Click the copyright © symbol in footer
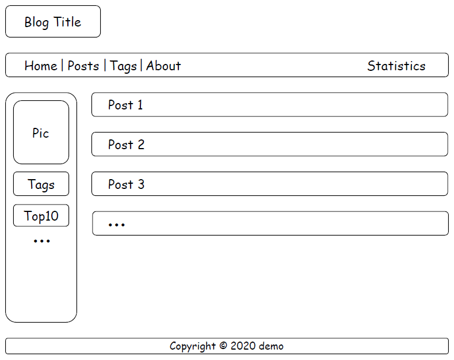The height and width of the screenshot is (360, 454). click(223, 346)
